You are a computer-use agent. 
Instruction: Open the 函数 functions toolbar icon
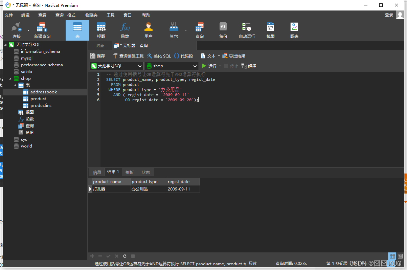125,30
